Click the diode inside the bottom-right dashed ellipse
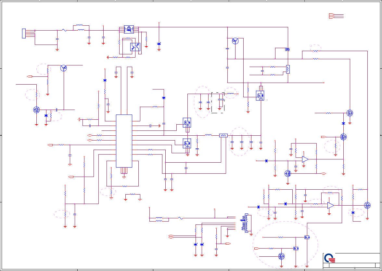This screenshot has width=382, height=271. point(353,213)
